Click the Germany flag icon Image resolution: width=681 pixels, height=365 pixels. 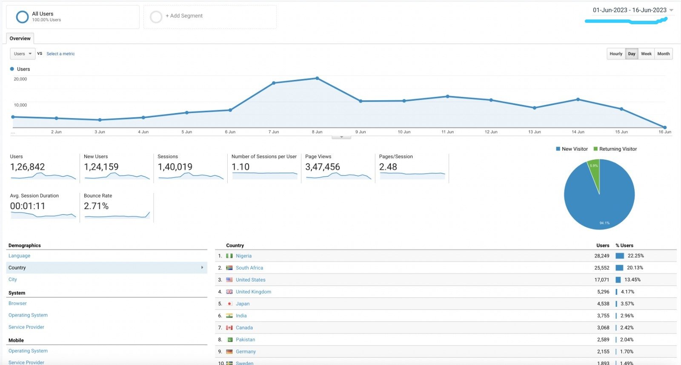[229, 351]
